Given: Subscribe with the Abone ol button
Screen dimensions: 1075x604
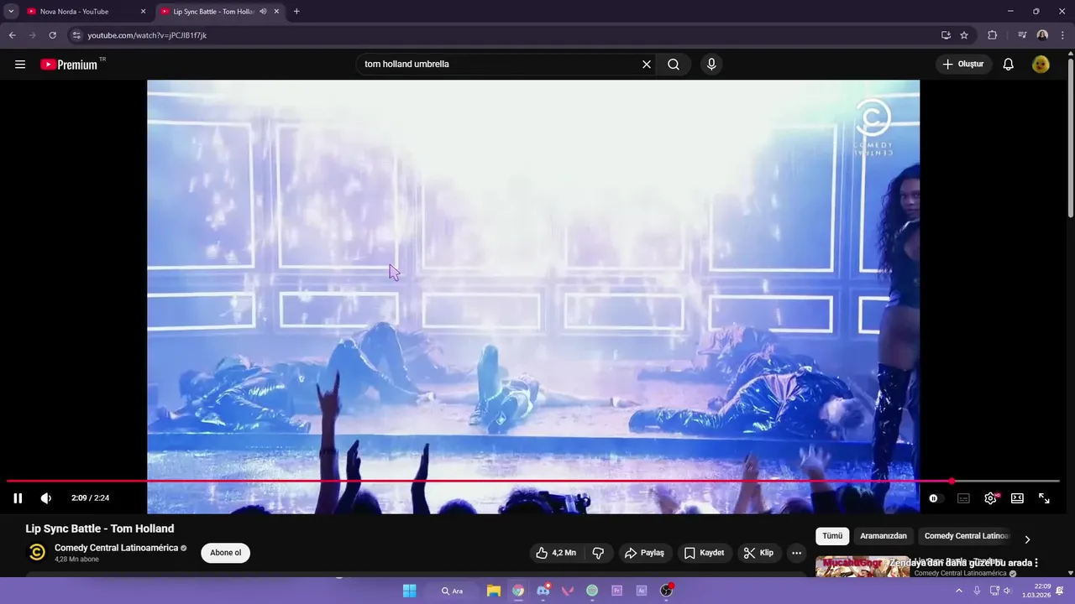Looking at the screenshot, I should (x=225, y=553).
